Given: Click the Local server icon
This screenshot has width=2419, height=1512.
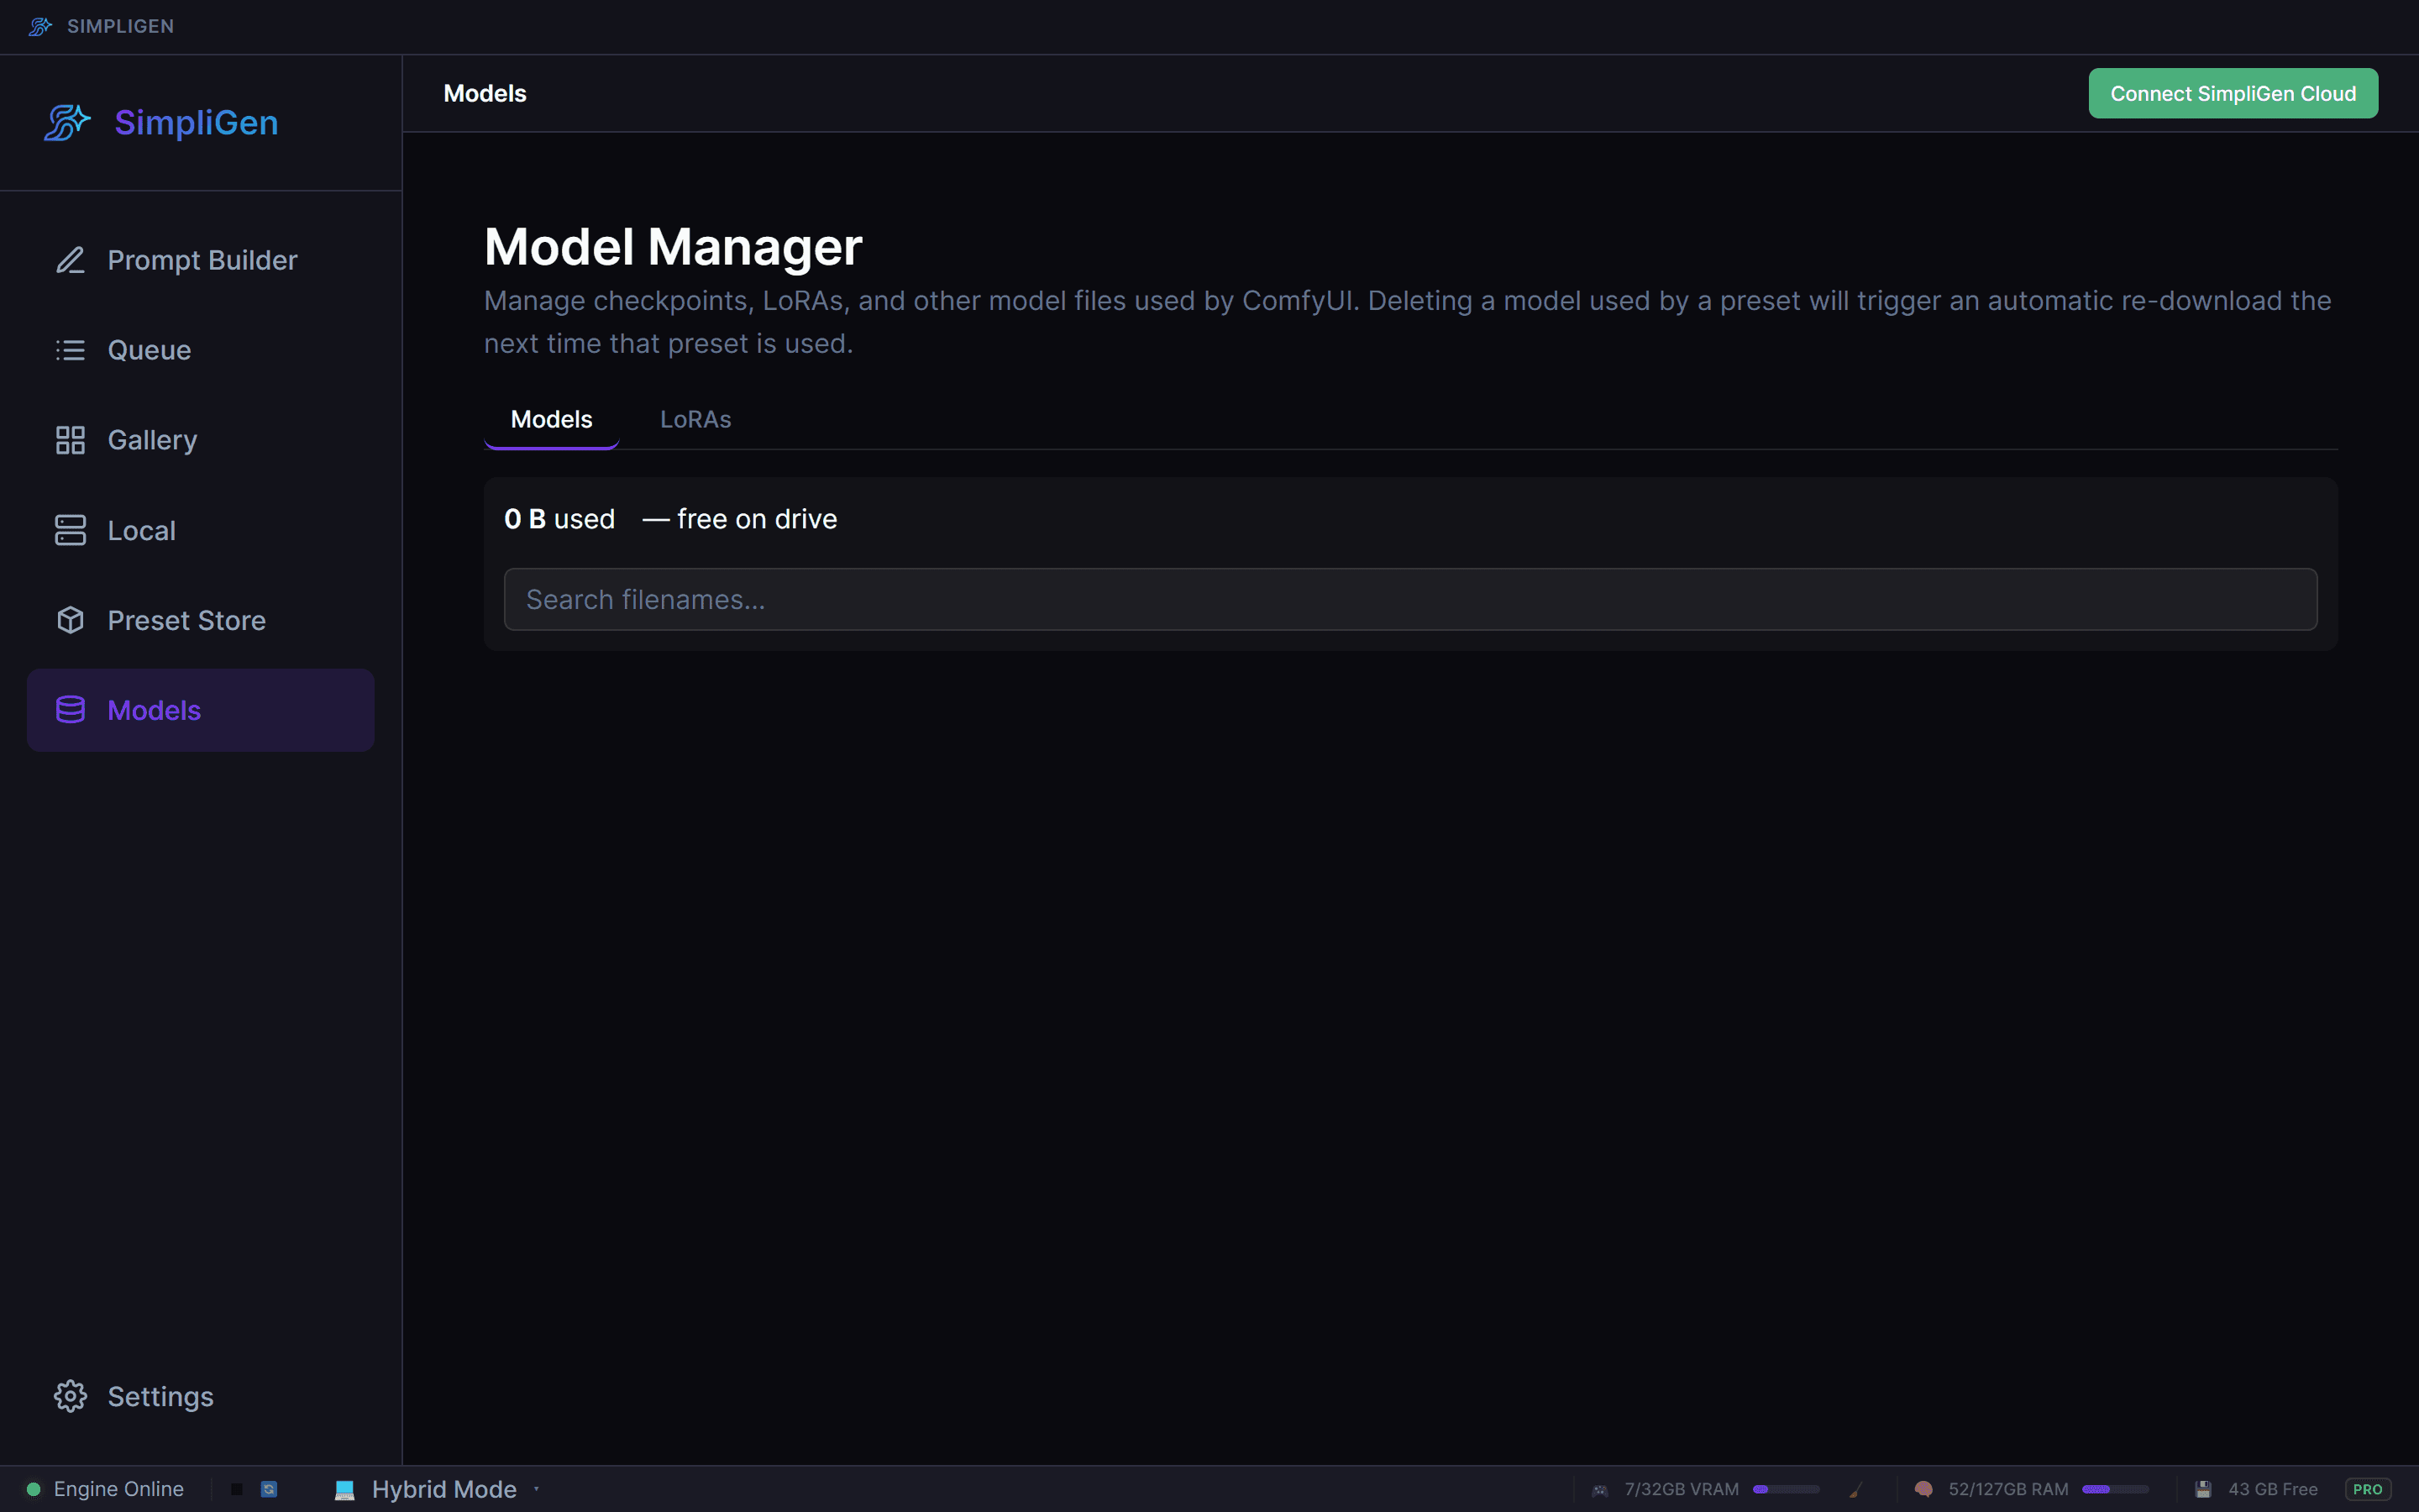Looking at the screenshot, I should click(70, 530).
